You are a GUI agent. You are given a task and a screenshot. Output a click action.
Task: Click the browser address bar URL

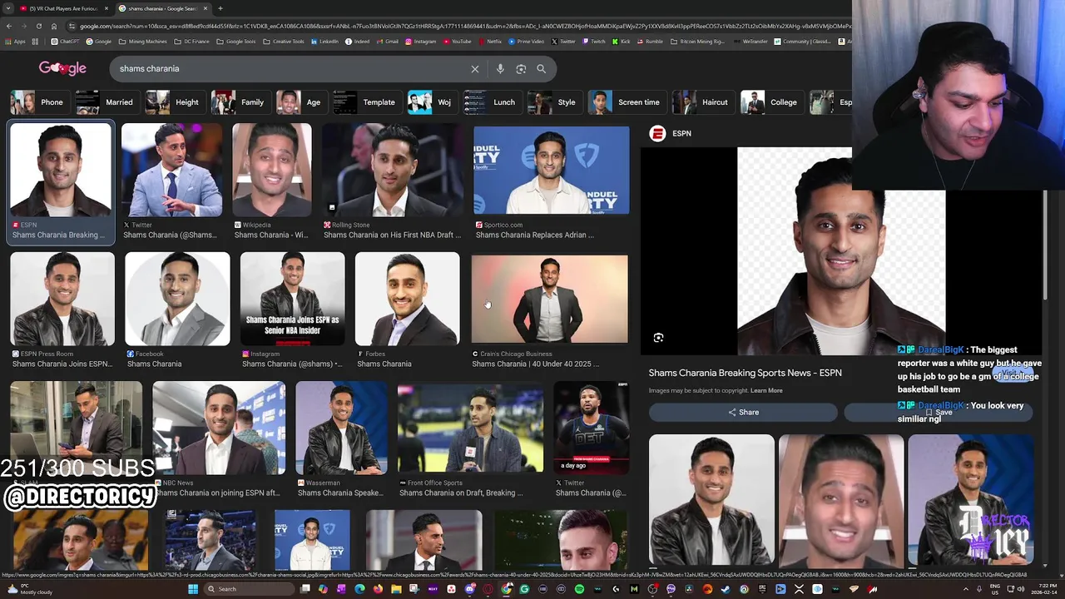coord(466,26)
